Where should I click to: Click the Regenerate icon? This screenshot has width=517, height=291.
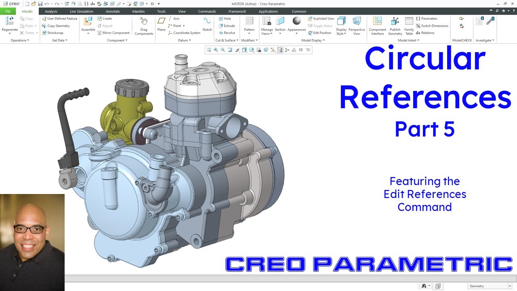[10, 21]
